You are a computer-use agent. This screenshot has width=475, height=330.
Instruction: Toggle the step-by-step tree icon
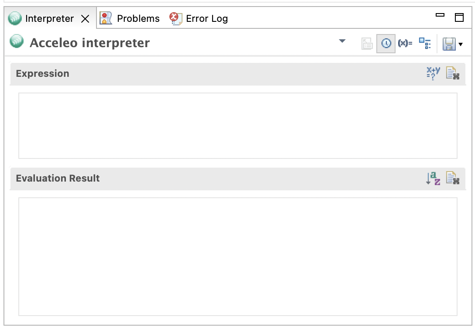tap(425, 44)
